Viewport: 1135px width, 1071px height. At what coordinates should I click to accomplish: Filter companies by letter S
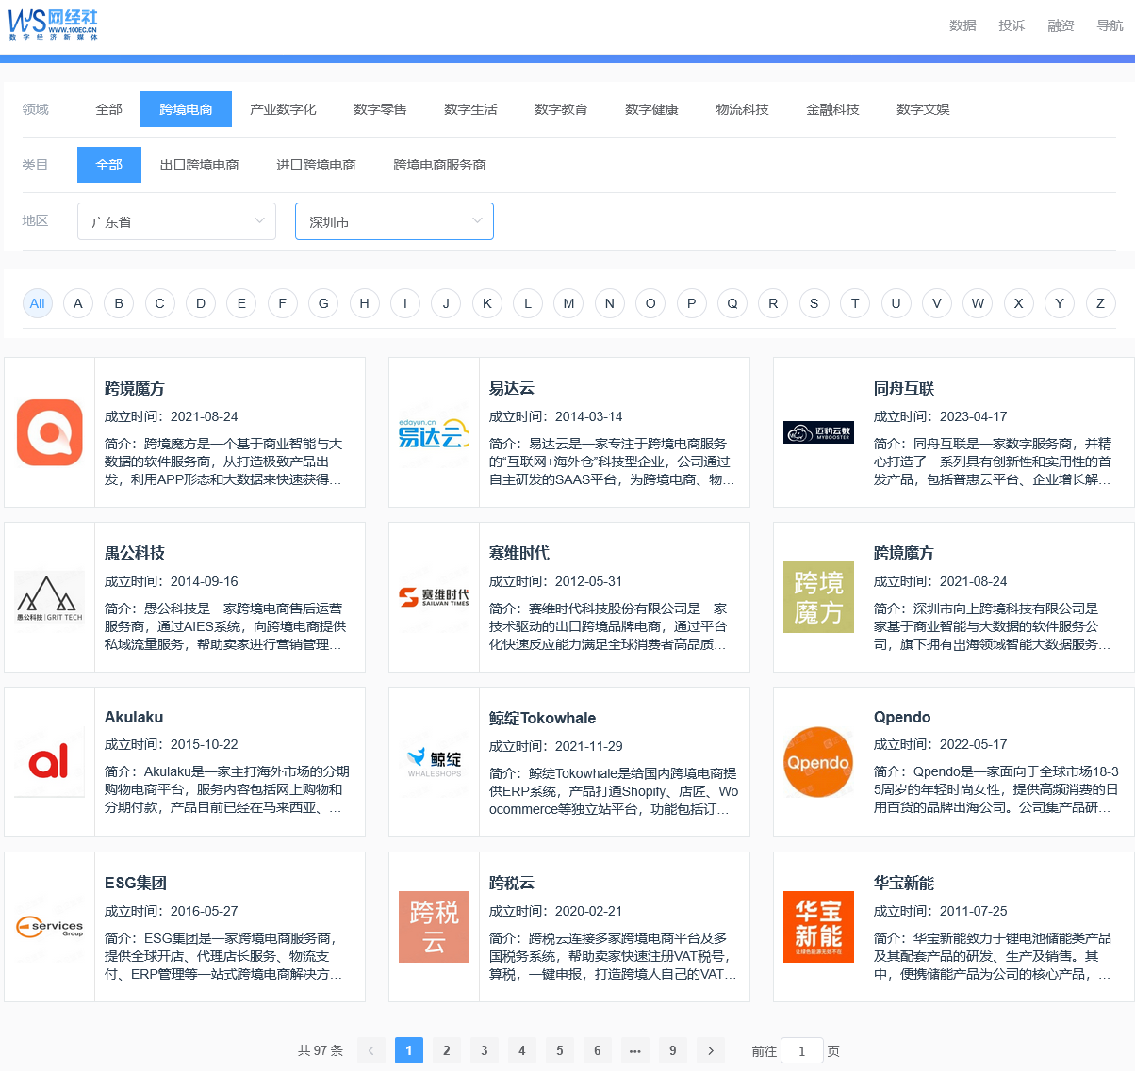tap(814, 303)
